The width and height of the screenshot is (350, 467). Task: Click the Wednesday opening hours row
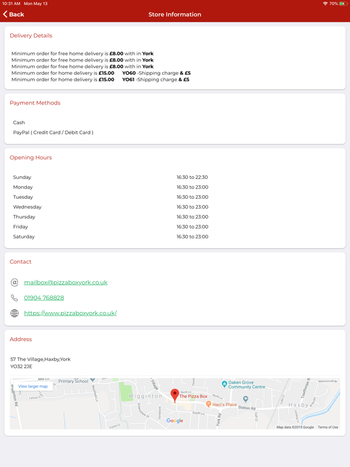[175, 207]
